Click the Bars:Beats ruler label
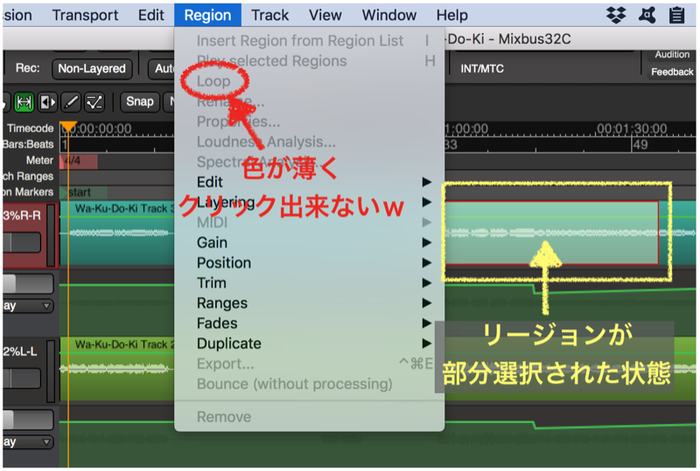700x471 pixels. (28, 144)
